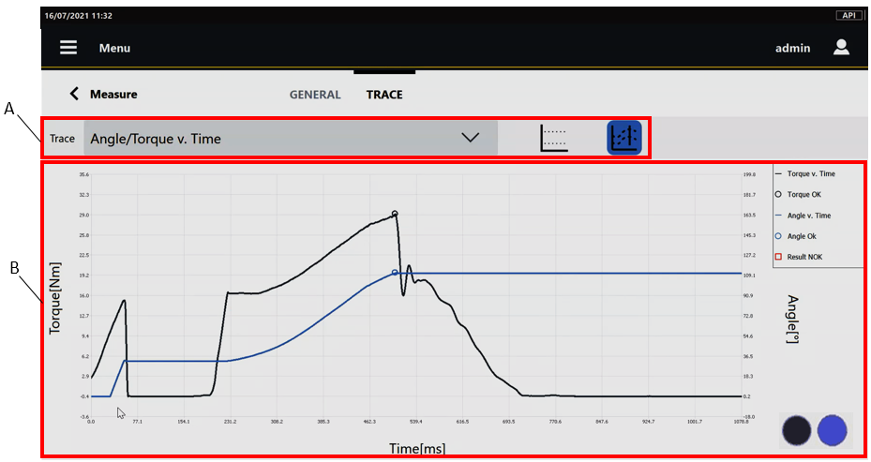Expand the Trace dropdown arrow

point(471,138)
